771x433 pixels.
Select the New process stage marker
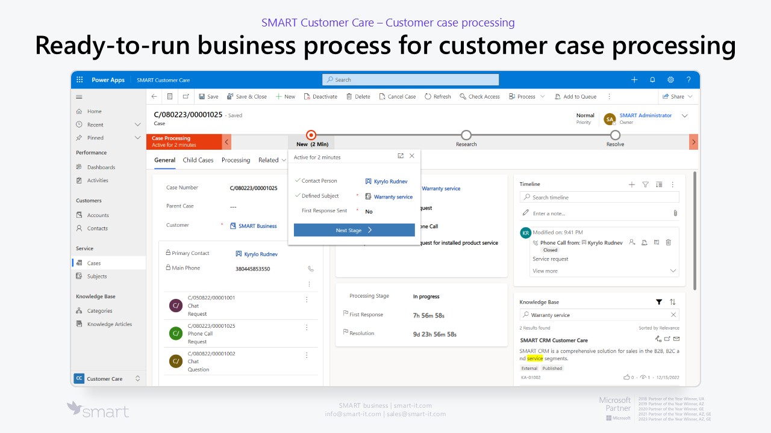pyautogui.click(x=311, y=135)
